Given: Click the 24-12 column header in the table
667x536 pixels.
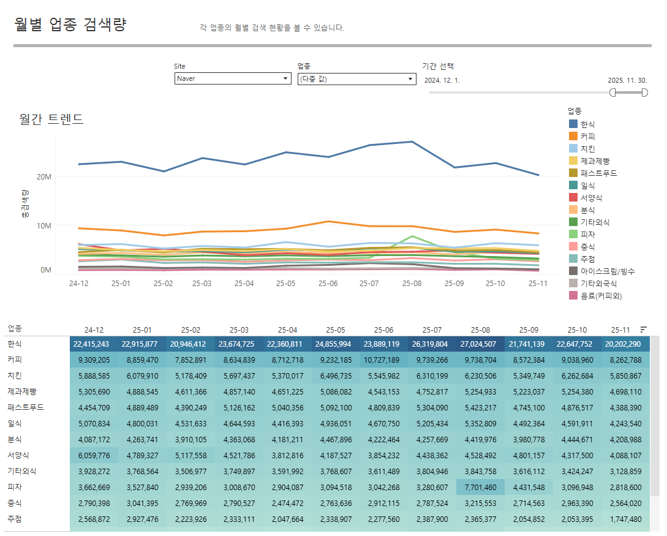Looking at the screenshot, I should pos(94,330).
